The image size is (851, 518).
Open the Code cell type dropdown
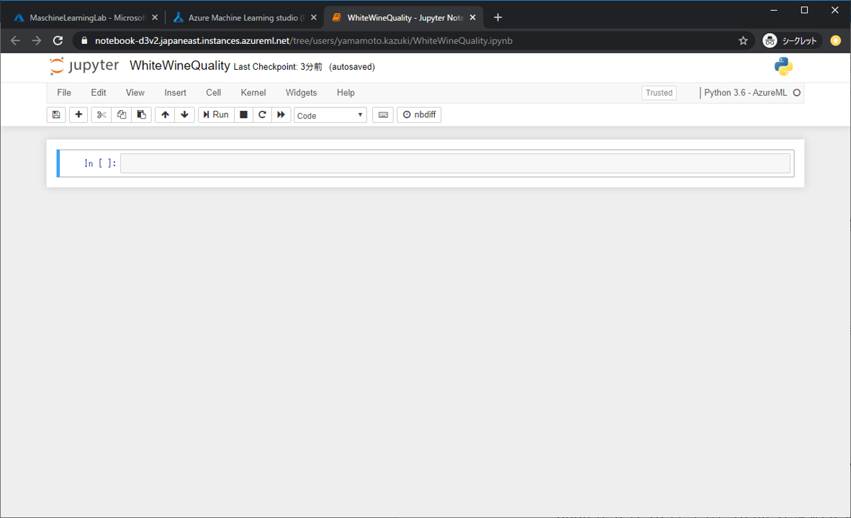[x=330, y=115]
